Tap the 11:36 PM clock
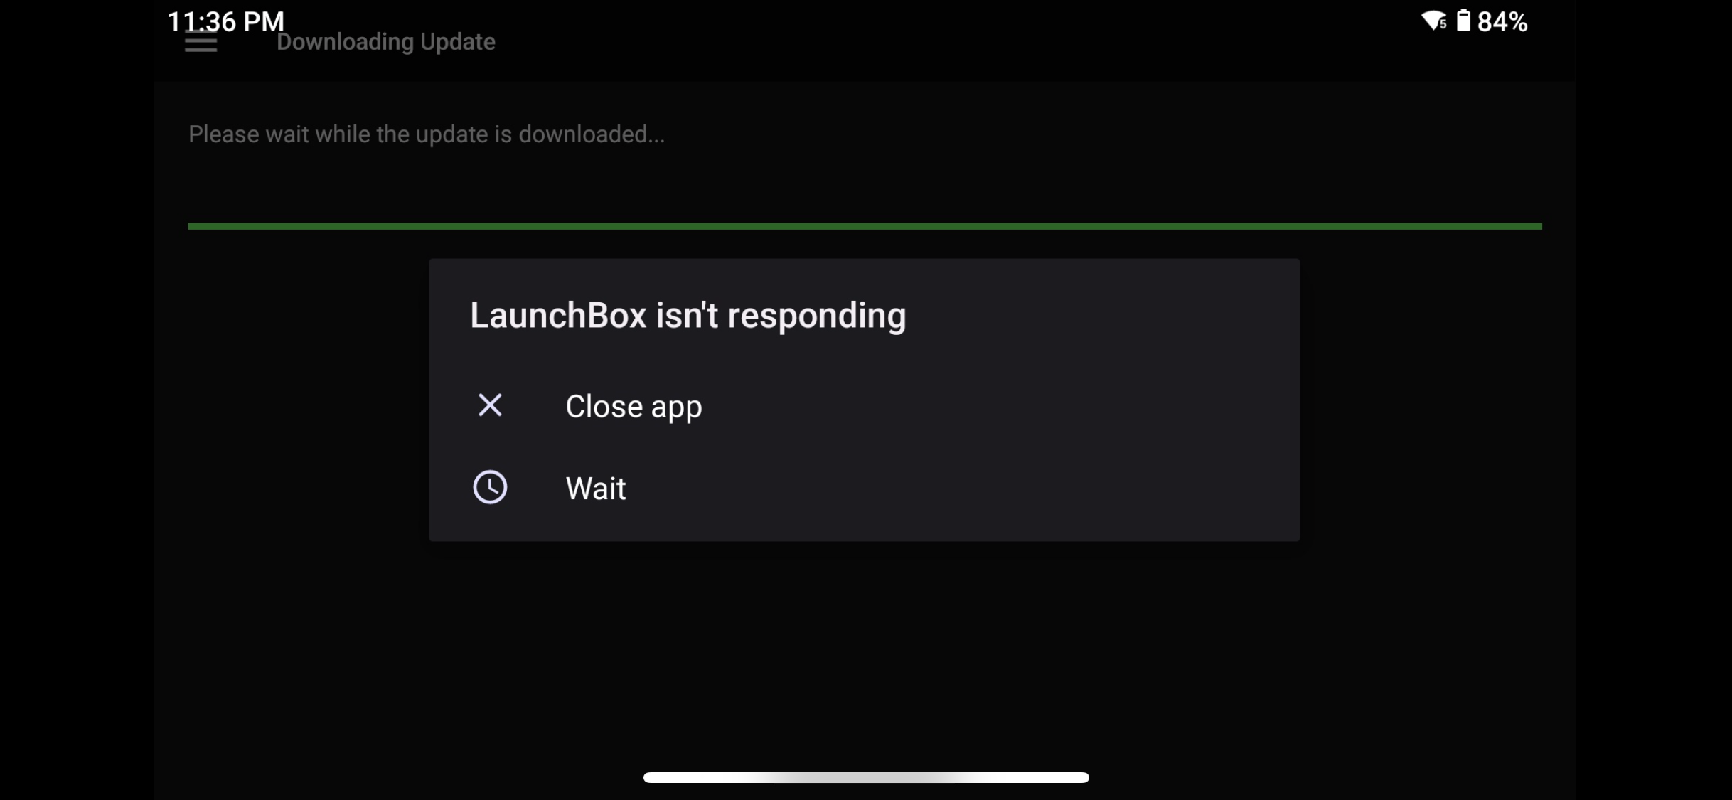The height and width of the screenshot is (800, 1732). pyautogui.click(x=225, y=21)
